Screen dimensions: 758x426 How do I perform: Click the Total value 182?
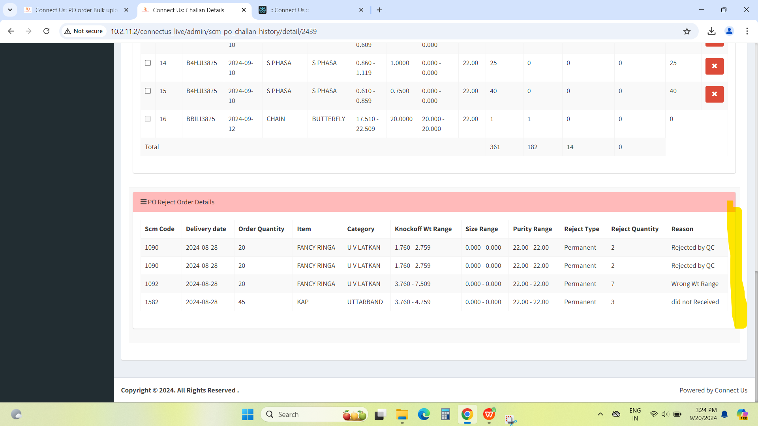click(532, 147)
